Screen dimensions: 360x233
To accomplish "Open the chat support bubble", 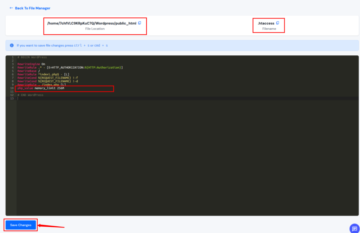I will tap(354, 228).
